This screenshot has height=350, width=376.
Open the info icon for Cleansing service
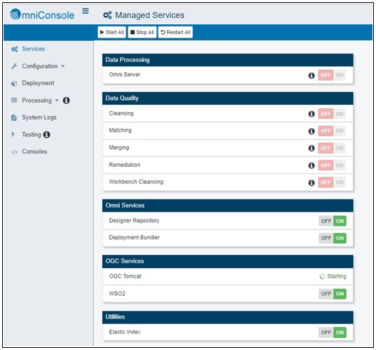tap(311, 114)
